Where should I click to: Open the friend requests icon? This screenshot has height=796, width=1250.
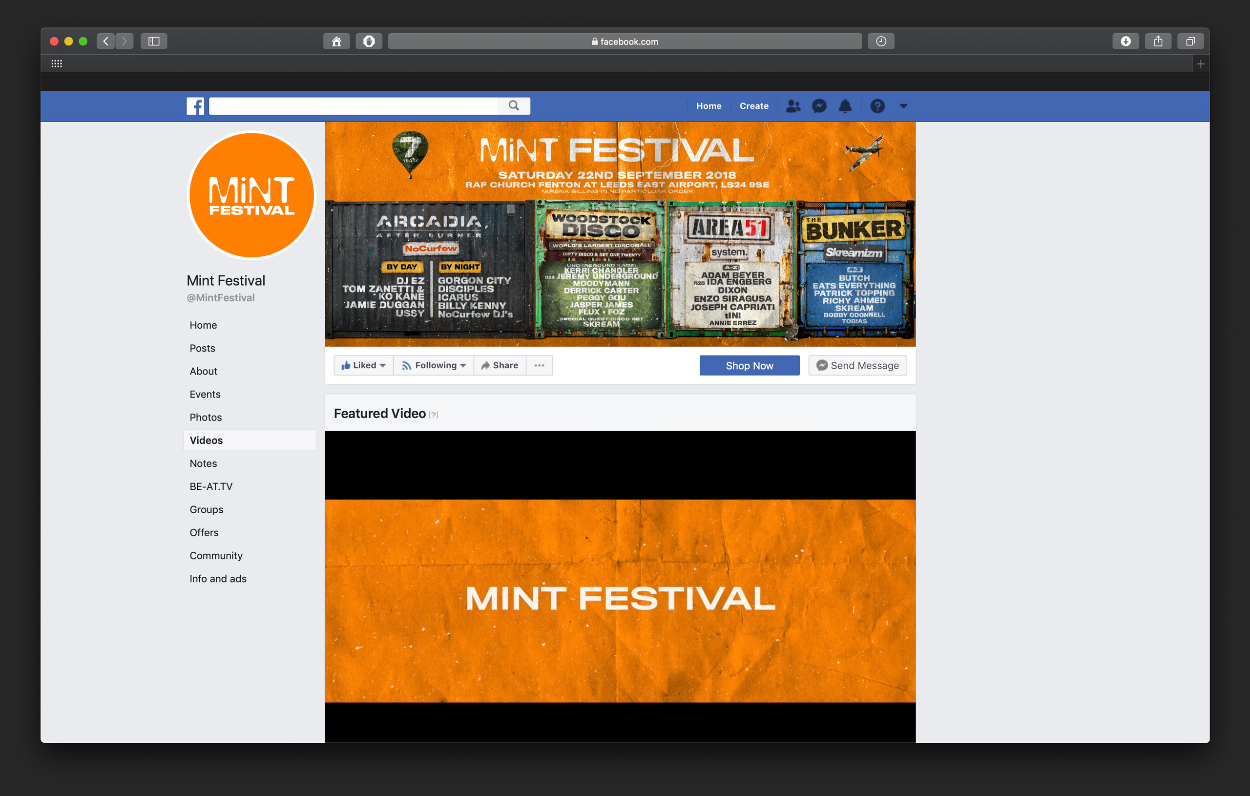click(x=792, y=106)
